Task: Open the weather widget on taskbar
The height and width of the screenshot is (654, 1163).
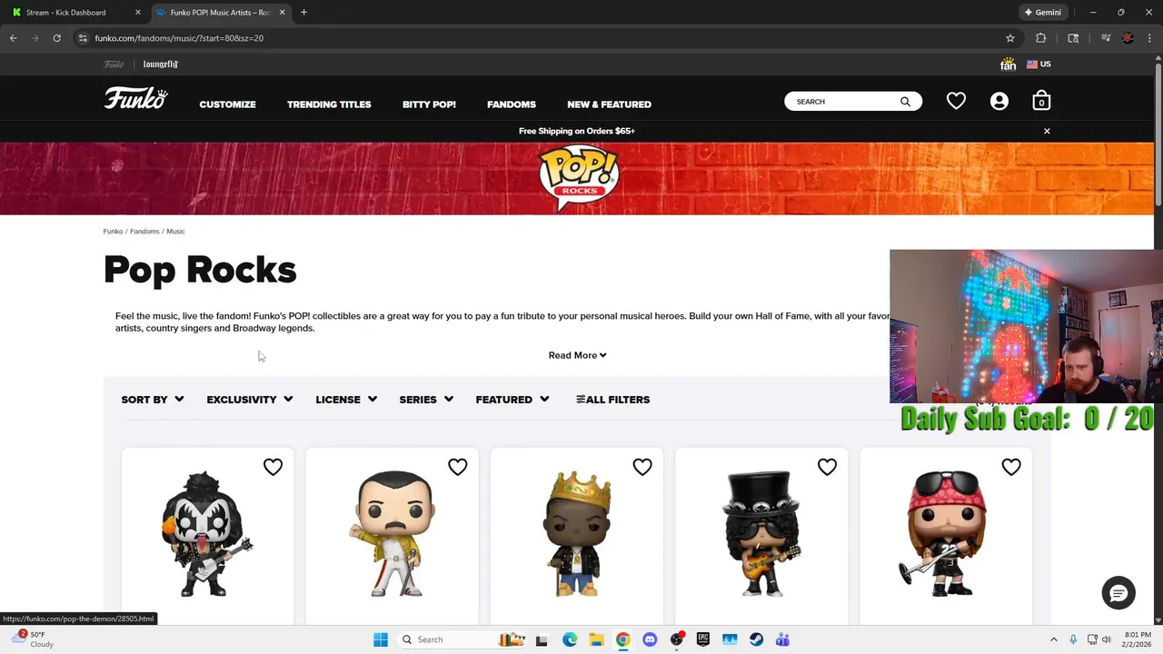Action: 33,639
